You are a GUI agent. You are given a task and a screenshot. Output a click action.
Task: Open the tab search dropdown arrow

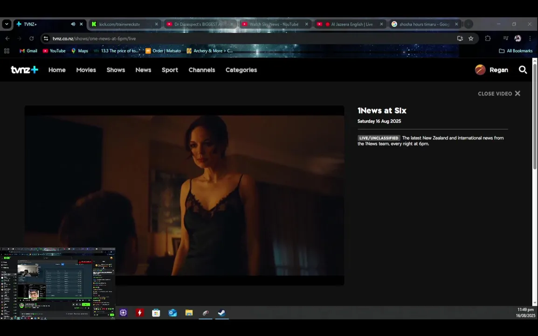pos(7,24)
